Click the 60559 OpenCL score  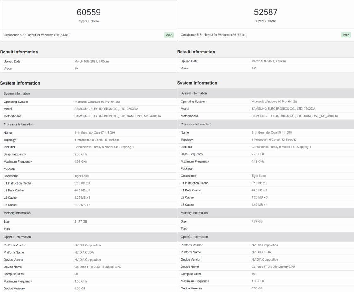coord(88,12)
